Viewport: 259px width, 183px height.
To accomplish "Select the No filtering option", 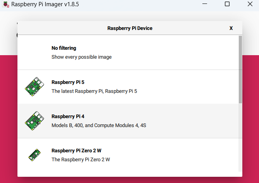I will (64, 48).
